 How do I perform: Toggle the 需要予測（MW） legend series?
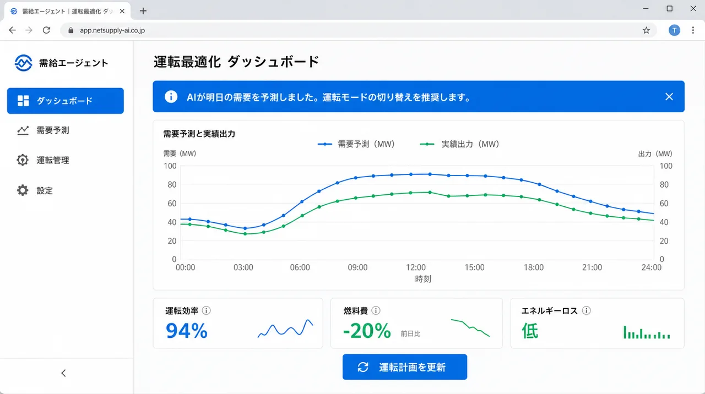tap(356, 144)
